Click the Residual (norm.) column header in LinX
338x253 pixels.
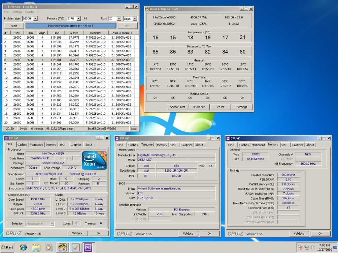point(121,33)
